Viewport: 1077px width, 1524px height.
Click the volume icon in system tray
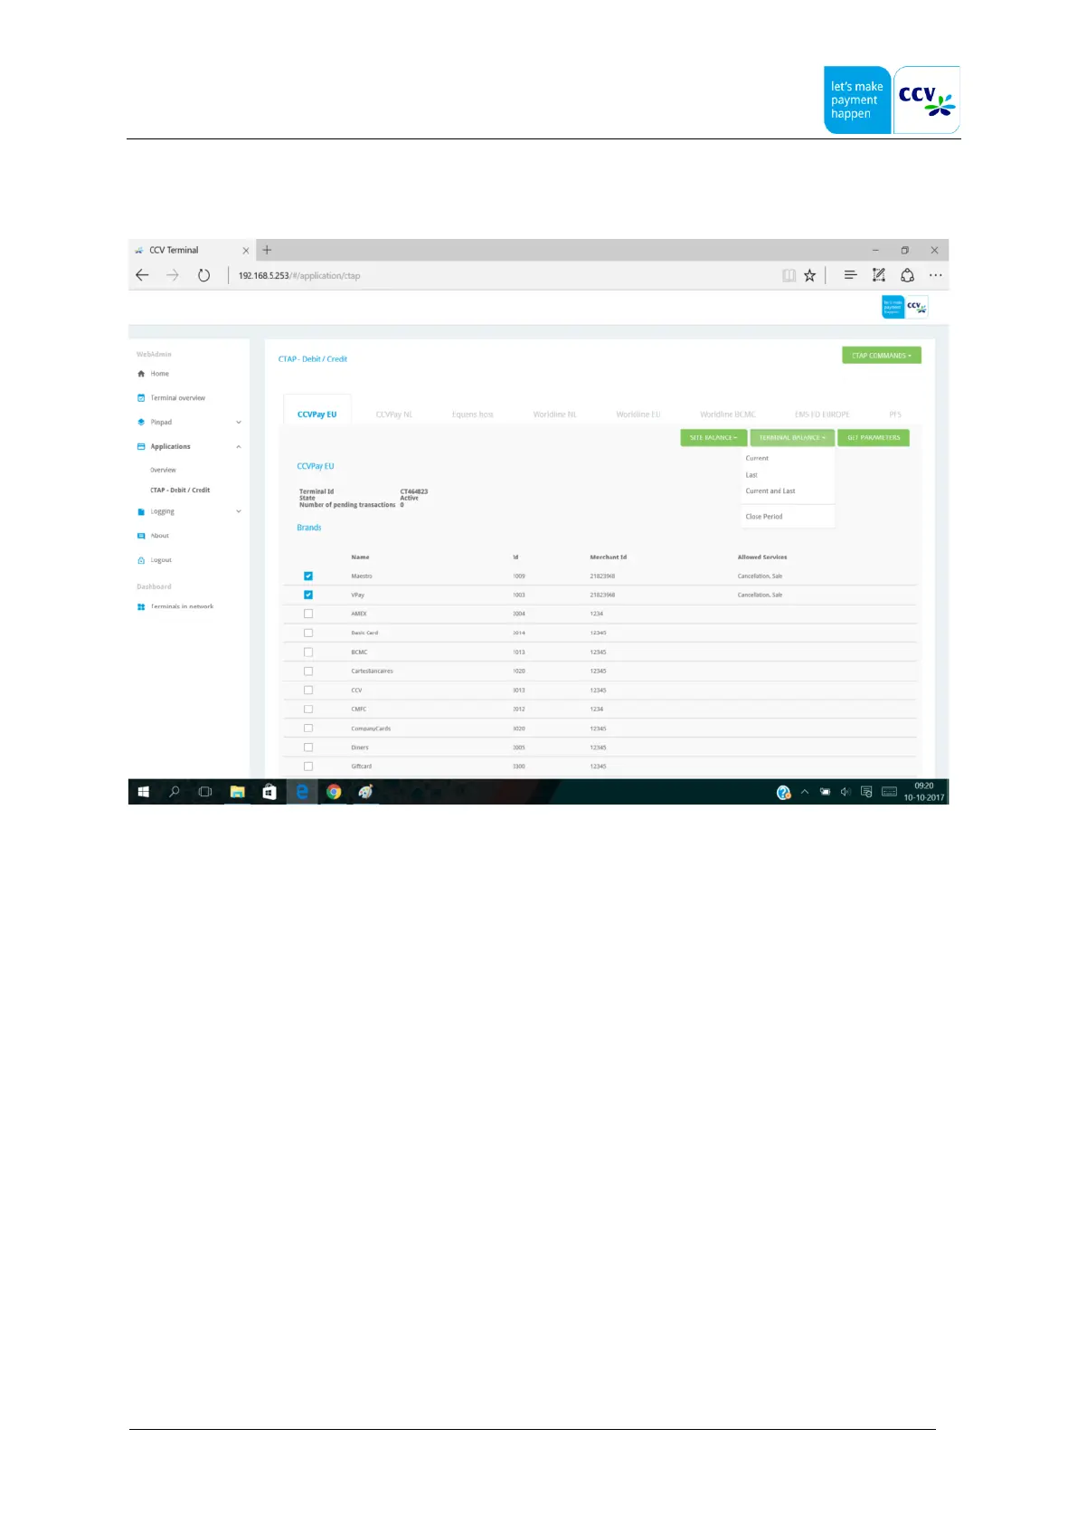[x=846, y=792]
